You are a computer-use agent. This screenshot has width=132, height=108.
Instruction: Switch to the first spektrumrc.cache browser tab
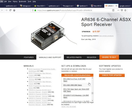(x=11, y=6)
